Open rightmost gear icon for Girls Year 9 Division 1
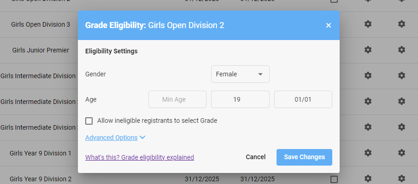This screenshot has width=418, height=184. [401, 153]
